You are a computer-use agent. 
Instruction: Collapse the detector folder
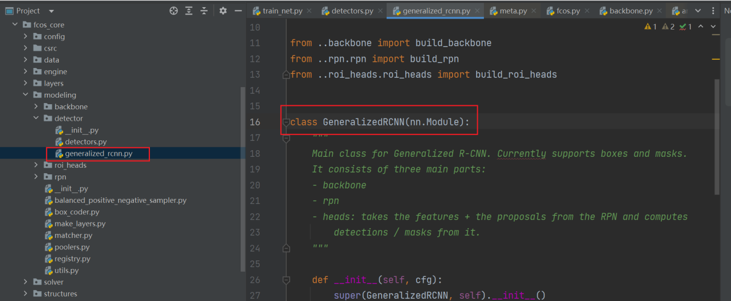coord(36,118)
